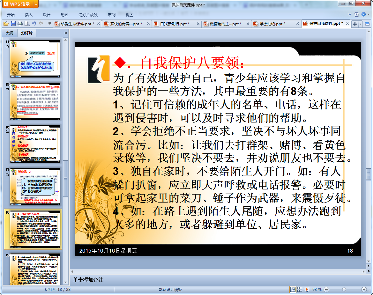Close the 自我新期待.ppt tab
The image size is (373, 295).
(x=198, y=24)
